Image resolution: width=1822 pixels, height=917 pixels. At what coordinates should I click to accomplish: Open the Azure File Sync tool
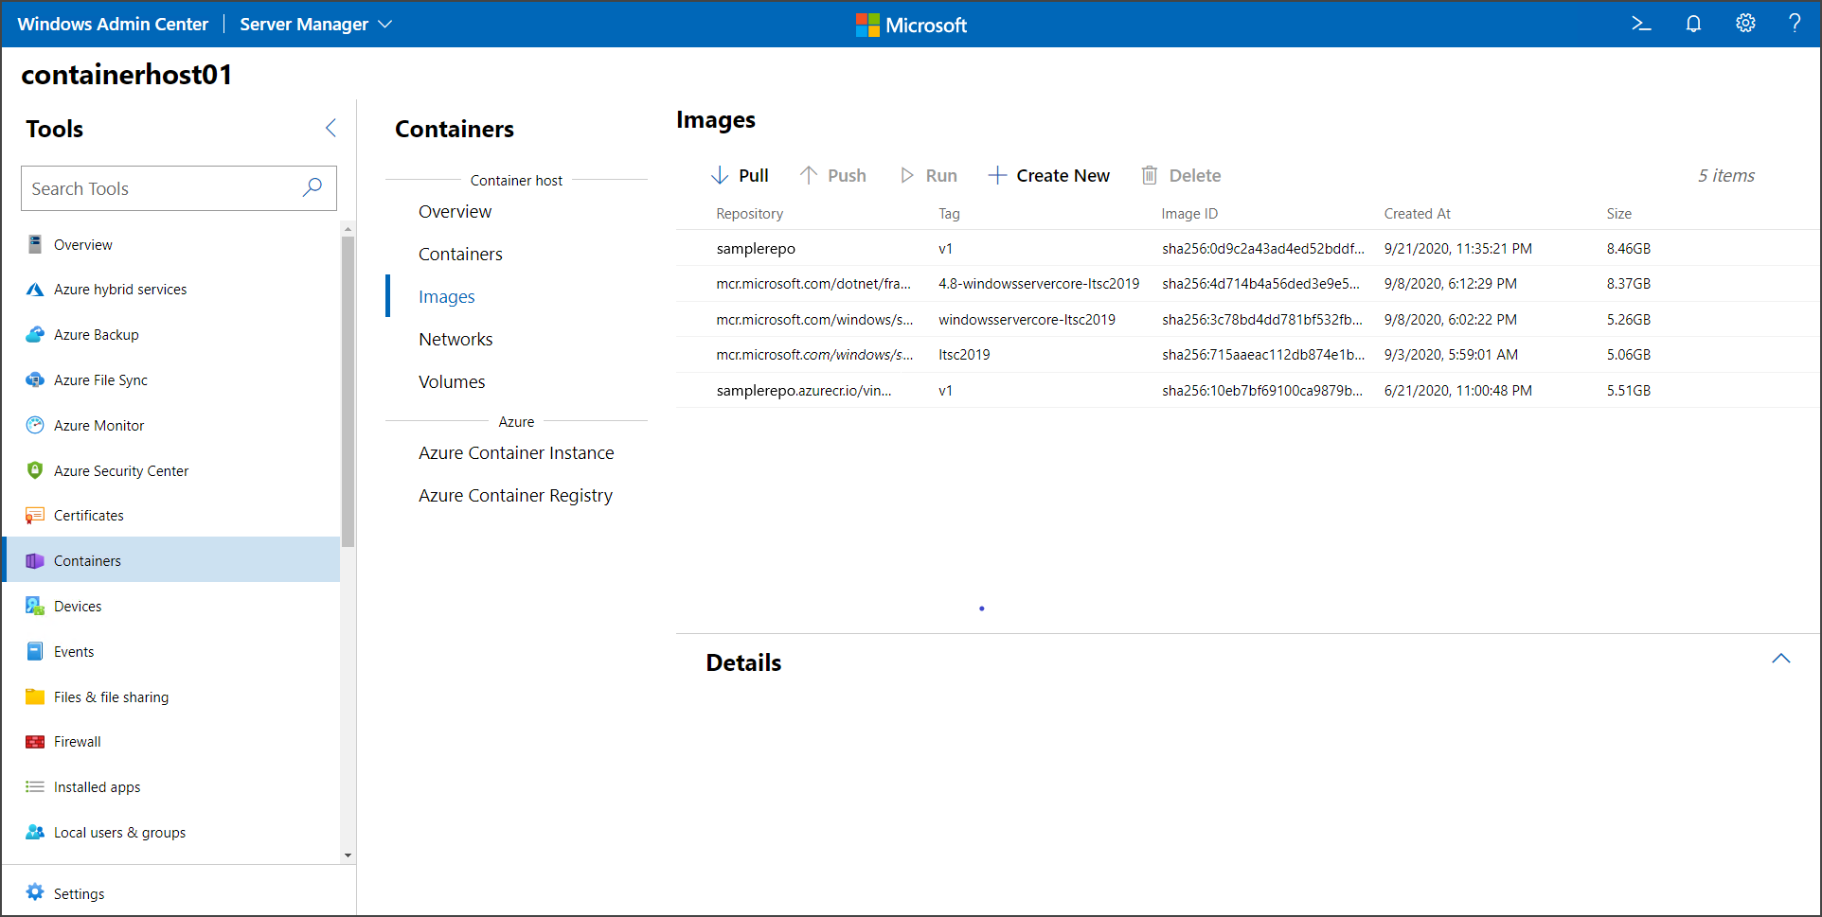(100, 379)
